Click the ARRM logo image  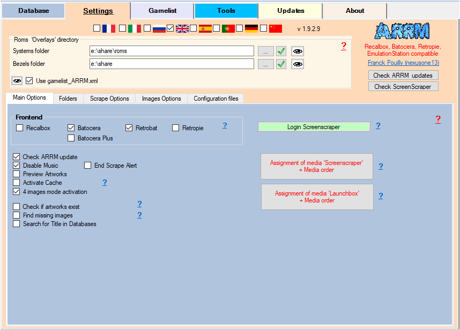coord(402,31)
